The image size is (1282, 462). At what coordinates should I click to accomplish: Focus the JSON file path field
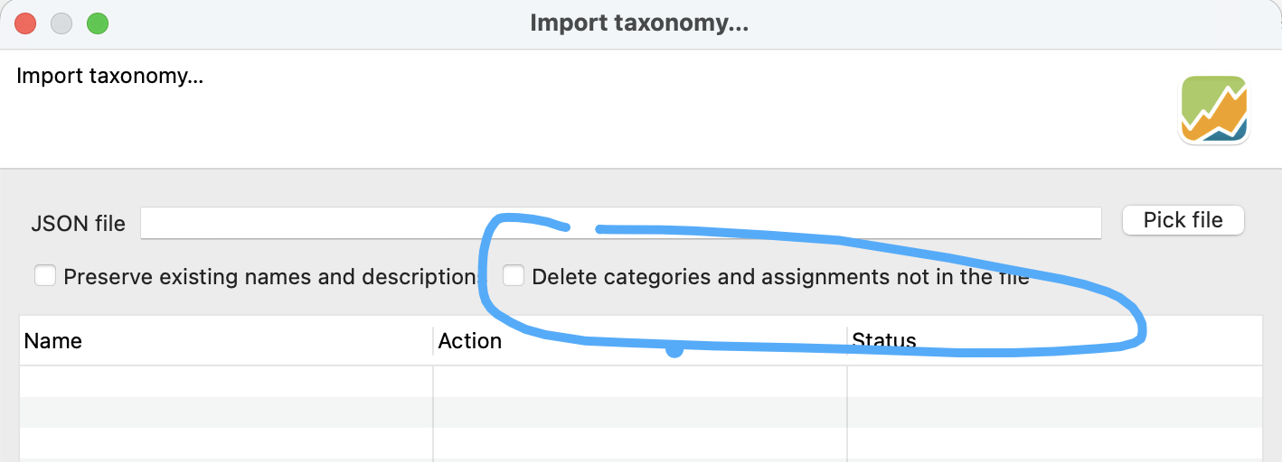(x=620, y=223)
